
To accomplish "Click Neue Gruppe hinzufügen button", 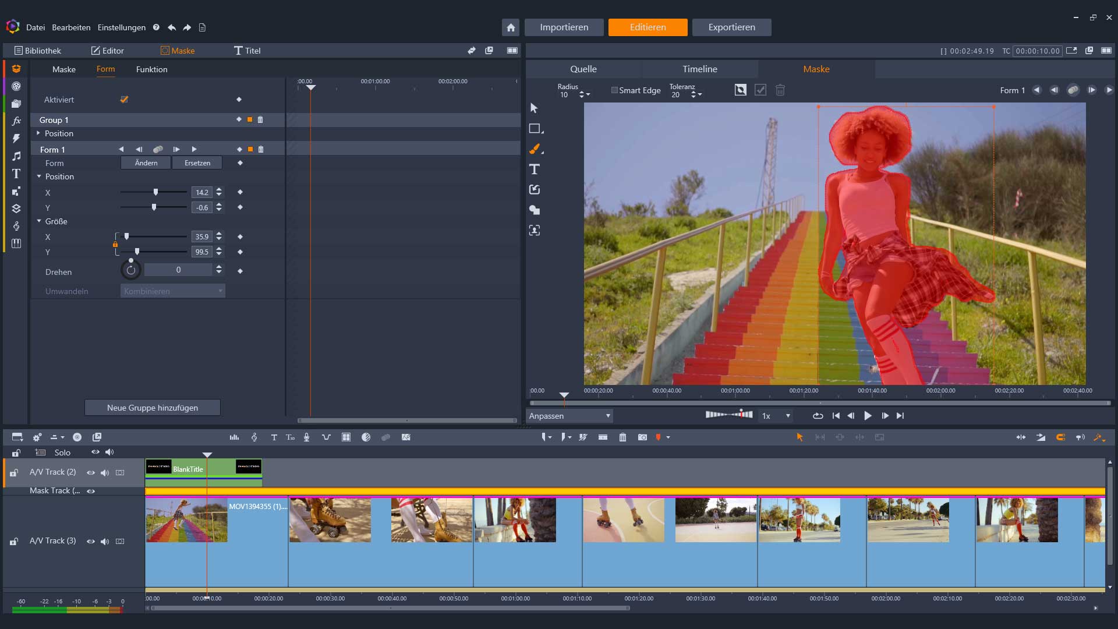I will coord(153,408).
